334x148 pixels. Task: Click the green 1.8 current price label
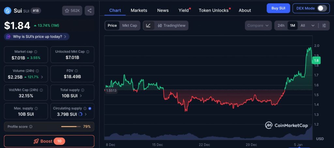[x=316, y=61]
